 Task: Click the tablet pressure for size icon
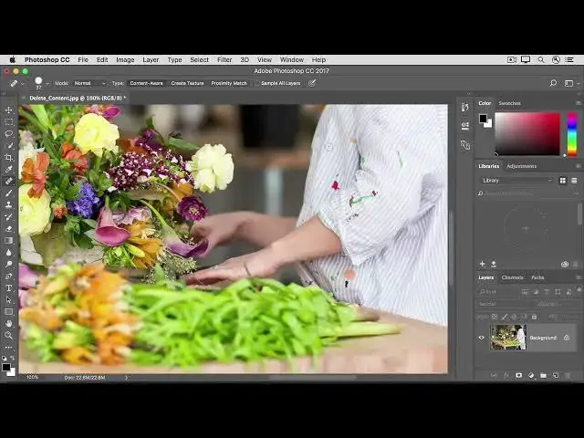pyautogui.click(x=312, y=83)
